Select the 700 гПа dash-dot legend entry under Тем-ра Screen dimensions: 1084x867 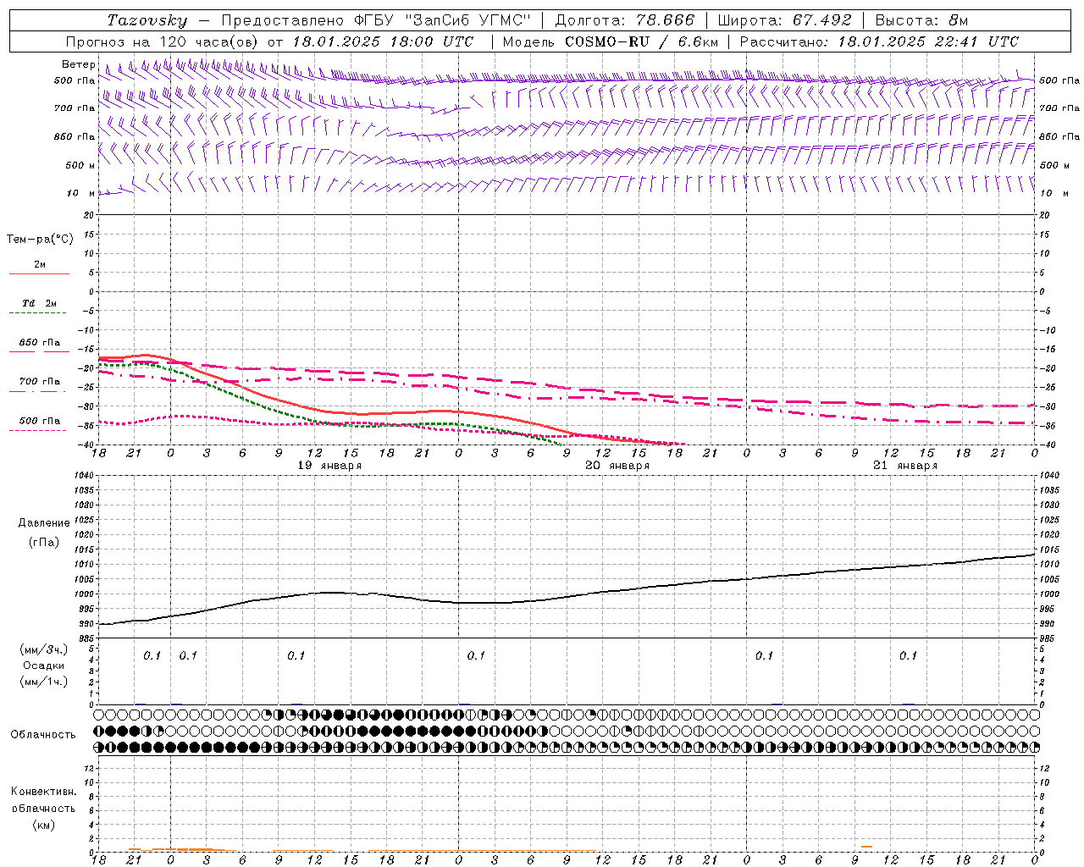click(x=40, y=385)
